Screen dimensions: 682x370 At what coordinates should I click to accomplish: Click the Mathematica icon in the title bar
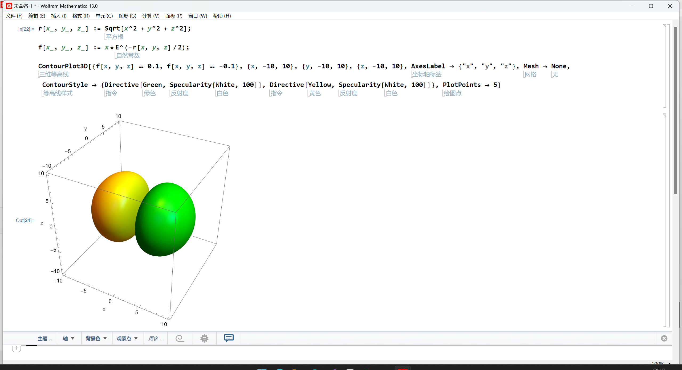point(9,6)
